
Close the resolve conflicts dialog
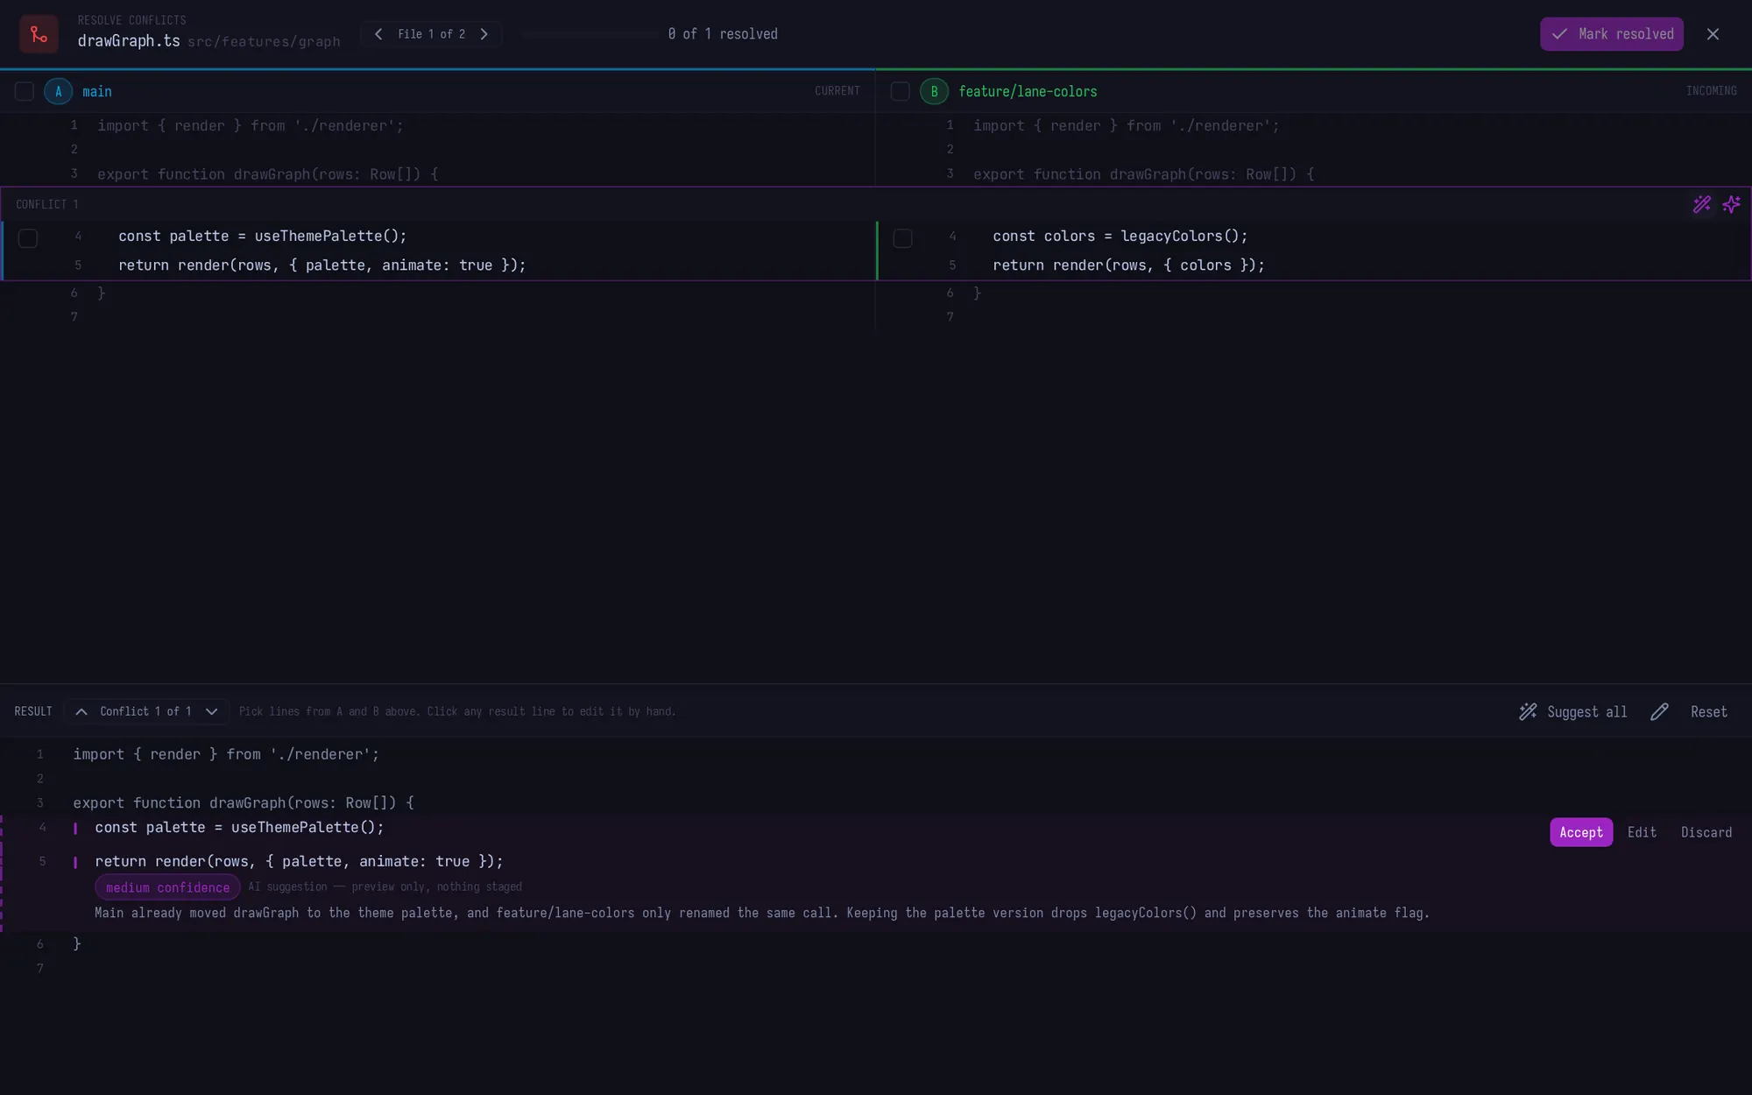(x=1713, y=34)
